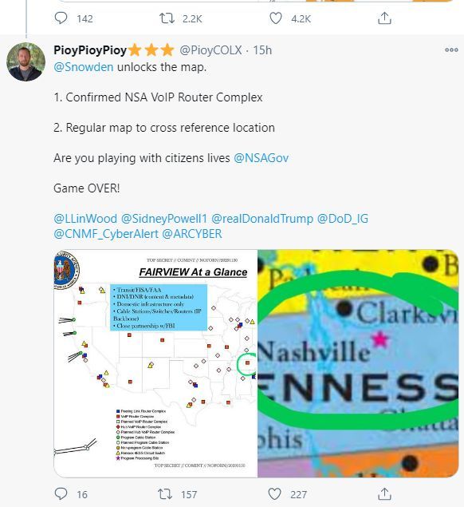Open the @CNMF_CyberAlert mention
464x507 pixels.
pos(106,234)
